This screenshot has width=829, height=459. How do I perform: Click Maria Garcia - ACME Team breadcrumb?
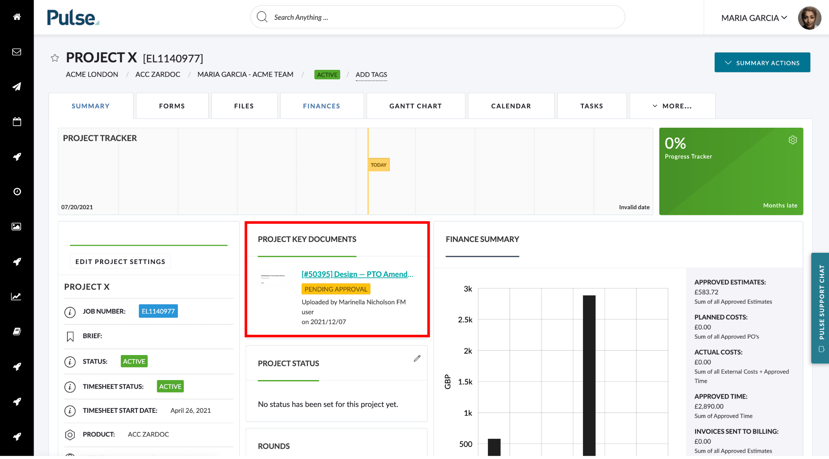click(x=245, y=75)
